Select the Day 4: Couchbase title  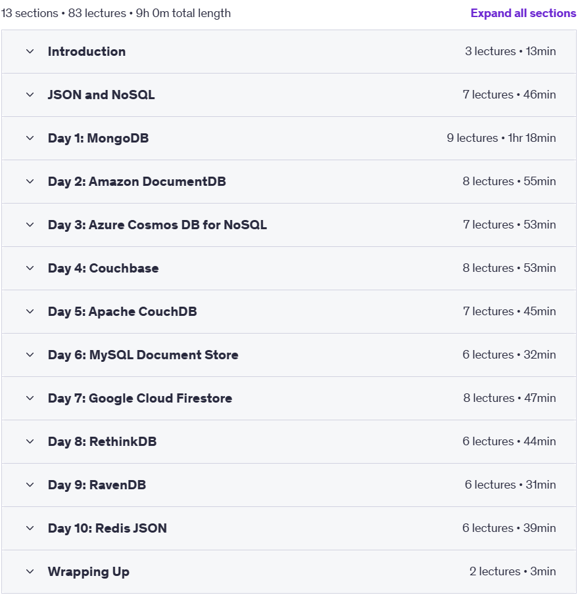[x=103, y=269]
